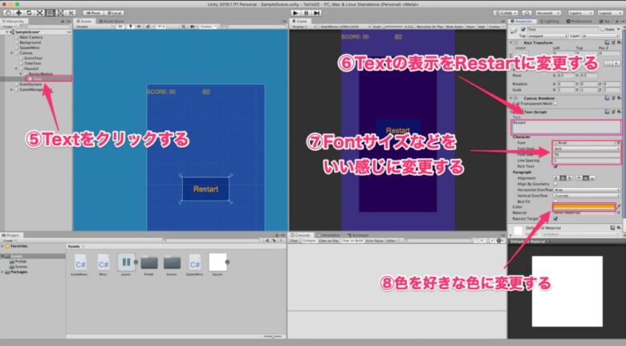Click the scene camera settings icon

pos(193,26)
